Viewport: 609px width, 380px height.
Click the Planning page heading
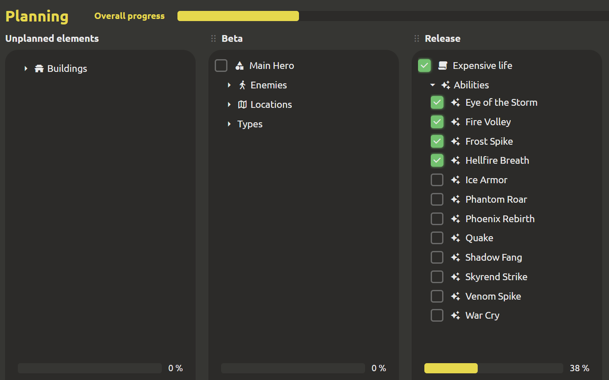[37, 16]
